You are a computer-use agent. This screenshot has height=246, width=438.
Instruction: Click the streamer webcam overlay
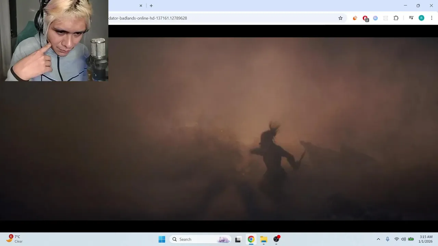54,40
